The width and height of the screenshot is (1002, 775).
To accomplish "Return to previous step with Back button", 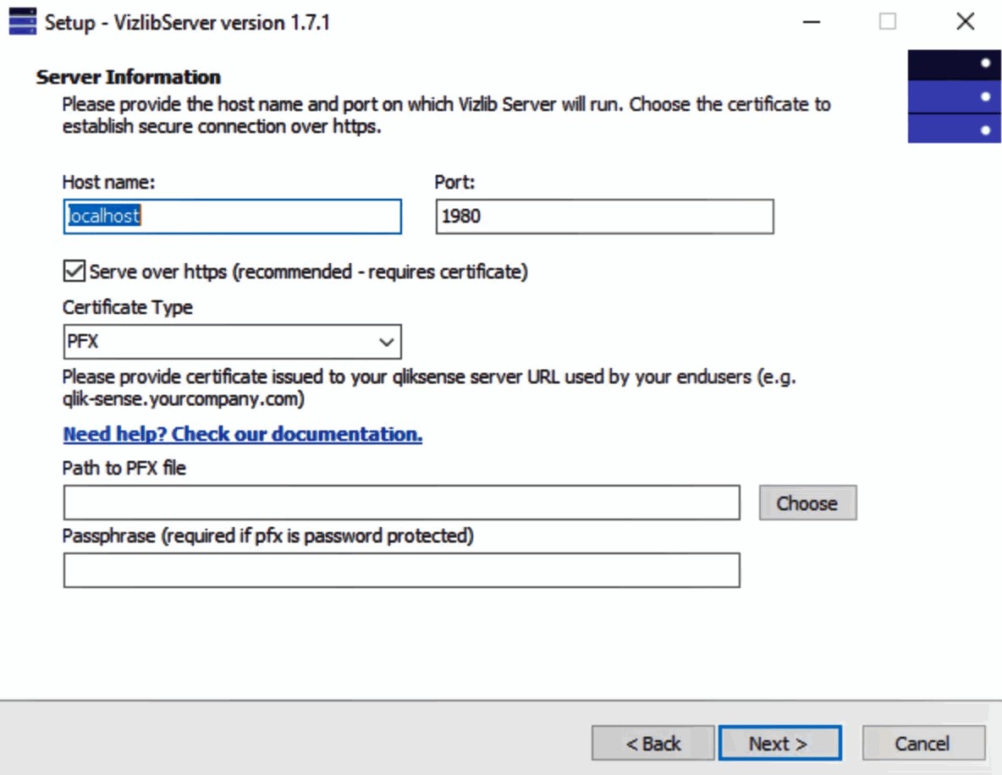I will click(653, 743).
